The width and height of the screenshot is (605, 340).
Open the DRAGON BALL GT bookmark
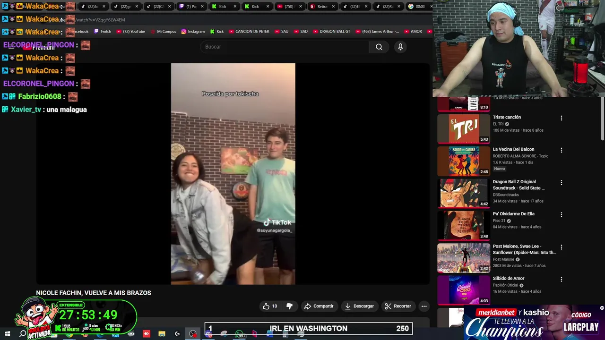tap(331, 32)
